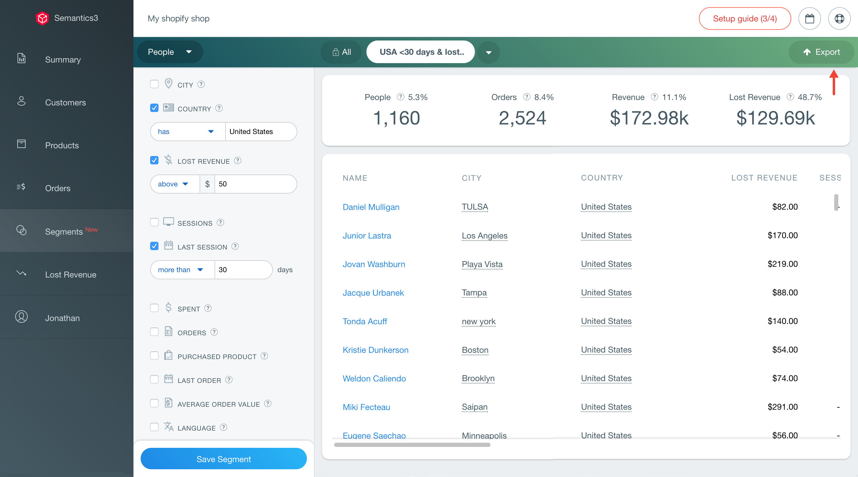The width and height of the screenshot is (858, 477).
Task: Click the Semantics3 logo icon
Action: (x=42, y=18)
